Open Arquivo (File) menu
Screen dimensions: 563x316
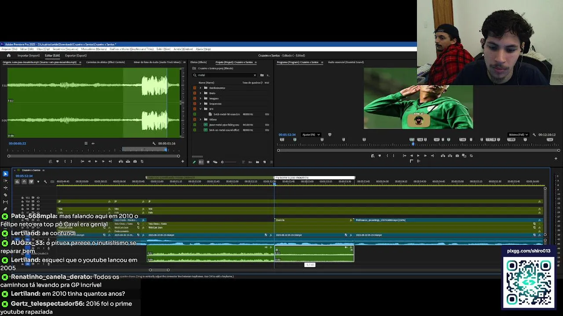point(9,49)
